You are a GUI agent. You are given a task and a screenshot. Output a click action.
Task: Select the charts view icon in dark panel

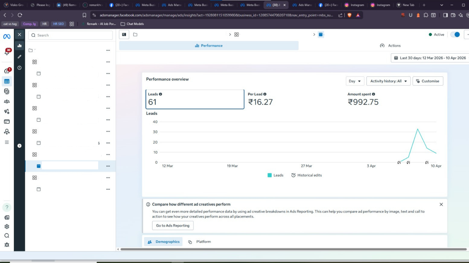click(19, 46)
